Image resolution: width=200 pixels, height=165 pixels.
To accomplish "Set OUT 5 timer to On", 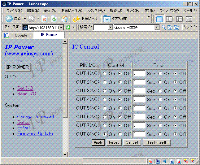I will point(160,108).
